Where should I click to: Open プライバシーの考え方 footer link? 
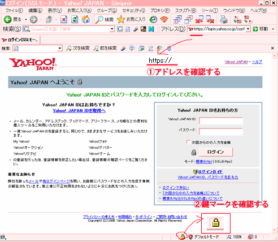pos(99,217)
